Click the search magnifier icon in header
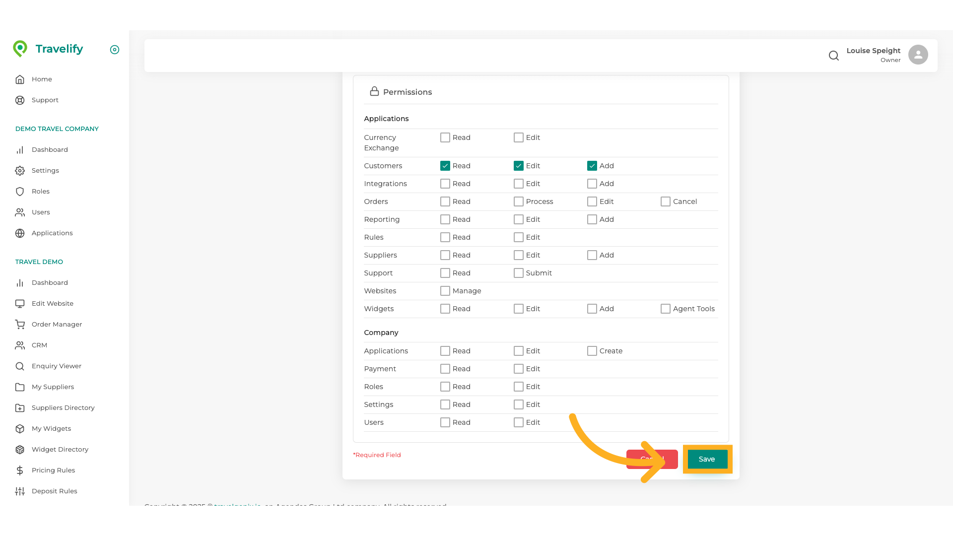953x536 pixels. click(x=834, y=56)
